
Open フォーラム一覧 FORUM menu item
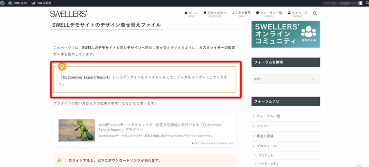coord(269,15)
